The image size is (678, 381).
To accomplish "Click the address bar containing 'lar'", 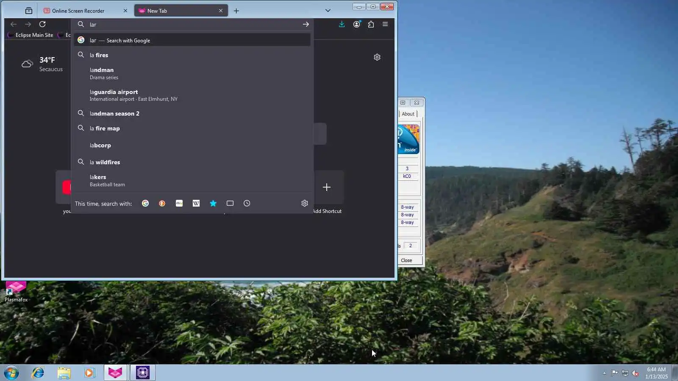I will 193,25.
